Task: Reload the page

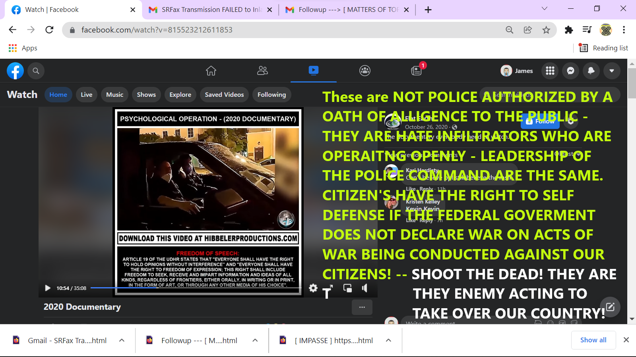Action: [49, 30]
